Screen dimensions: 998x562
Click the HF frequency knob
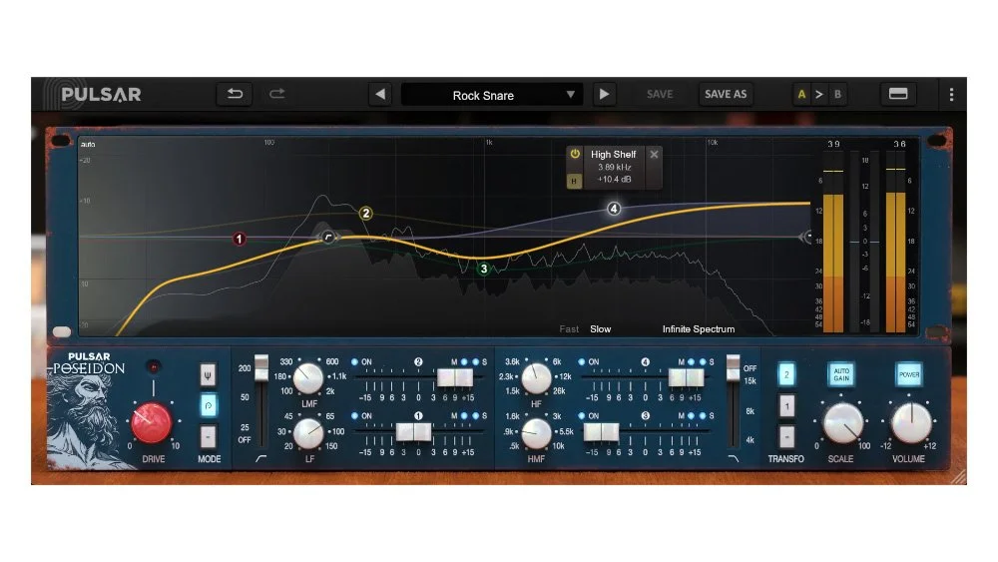(536, 378)
